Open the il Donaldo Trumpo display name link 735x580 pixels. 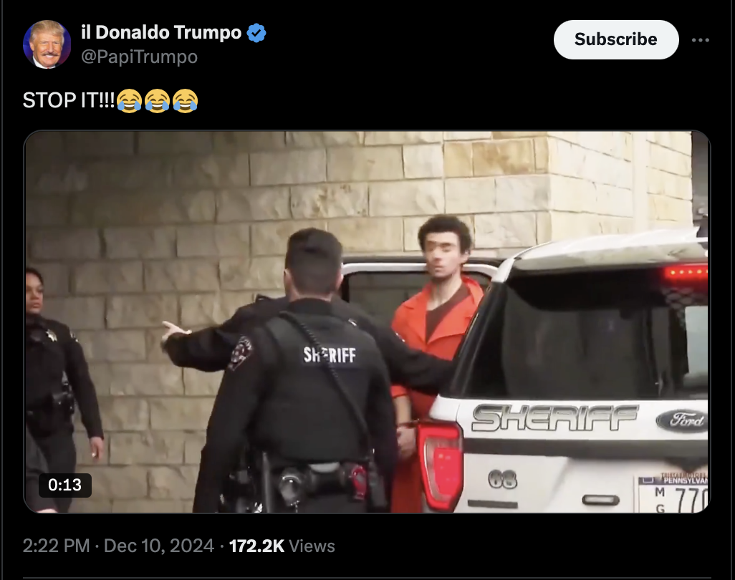(161, 32)
